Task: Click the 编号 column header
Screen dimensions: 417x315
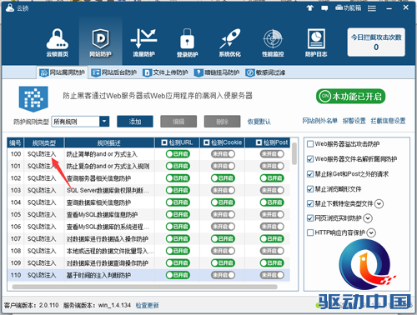Action: pos(16,142)
